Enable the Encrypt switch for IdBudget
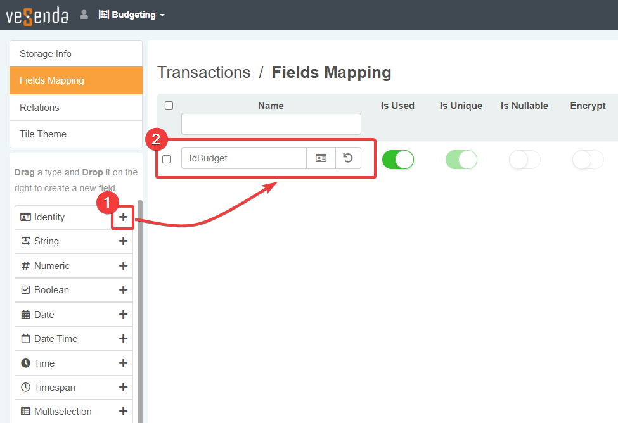The height and width of the screenshot is (423, 618). 588,160
